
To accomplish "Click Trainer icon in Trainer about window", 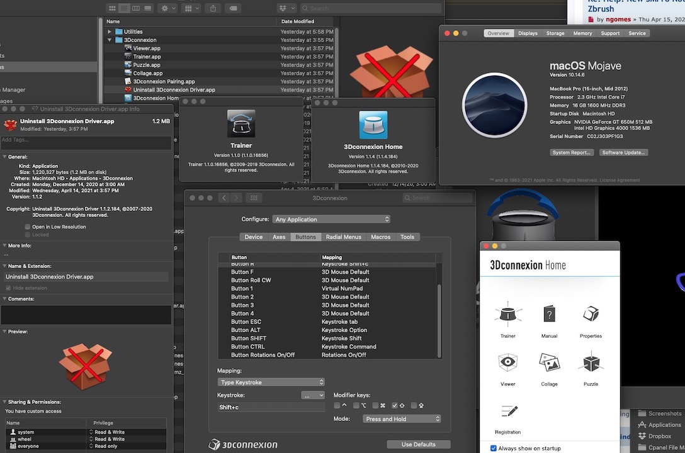I will [x=241, y=123].
